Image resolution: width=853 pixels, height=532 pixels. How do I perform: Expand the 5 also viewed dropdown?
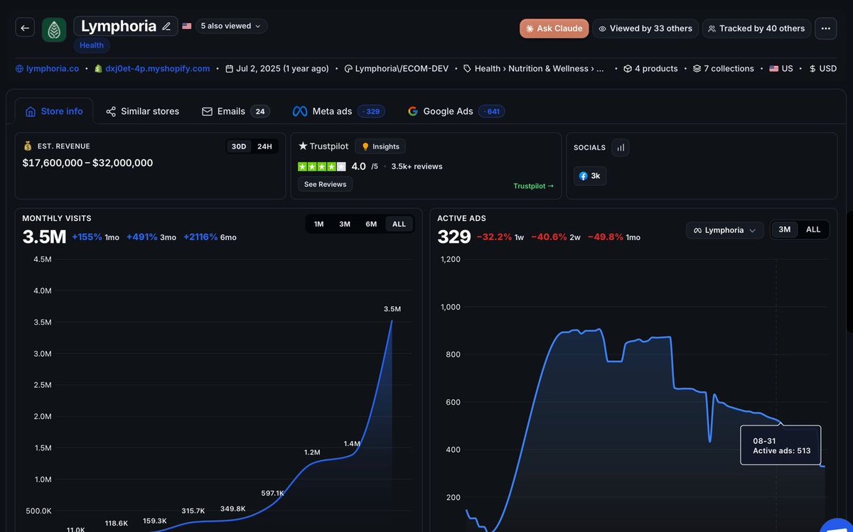231,26
